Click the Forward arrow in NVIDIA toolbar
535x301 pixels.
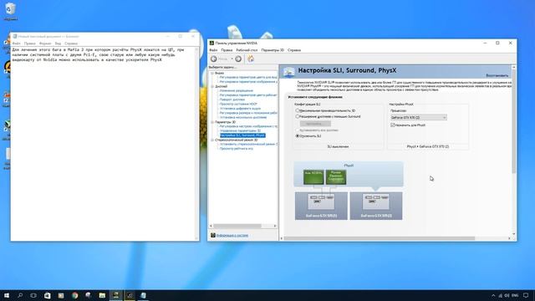click(x=238, y=59)
